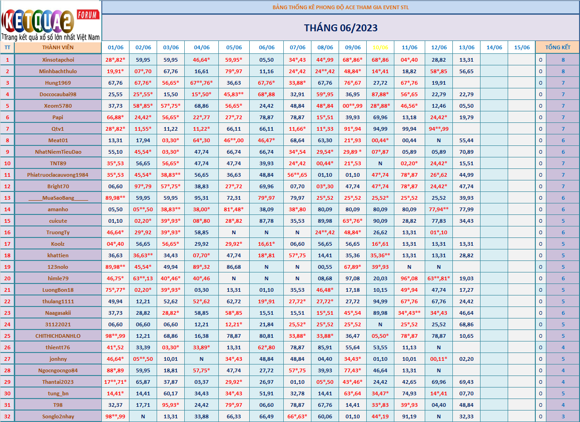Click member name TNT89
This screenshot has width=580, height=422.
58,163
